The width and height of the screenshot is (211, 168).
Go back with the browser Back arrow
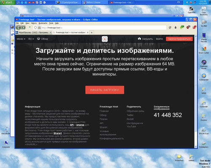pos(19,28)
